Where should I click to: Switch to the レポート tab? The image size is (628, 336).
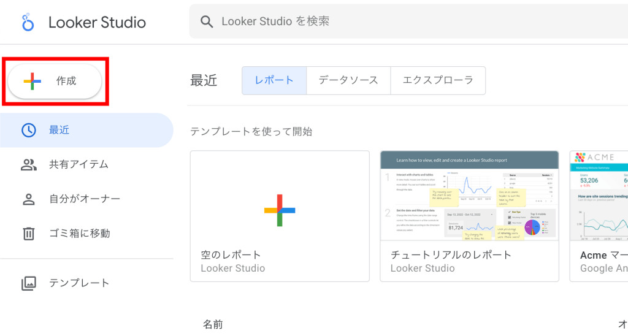tap(274, 80)
